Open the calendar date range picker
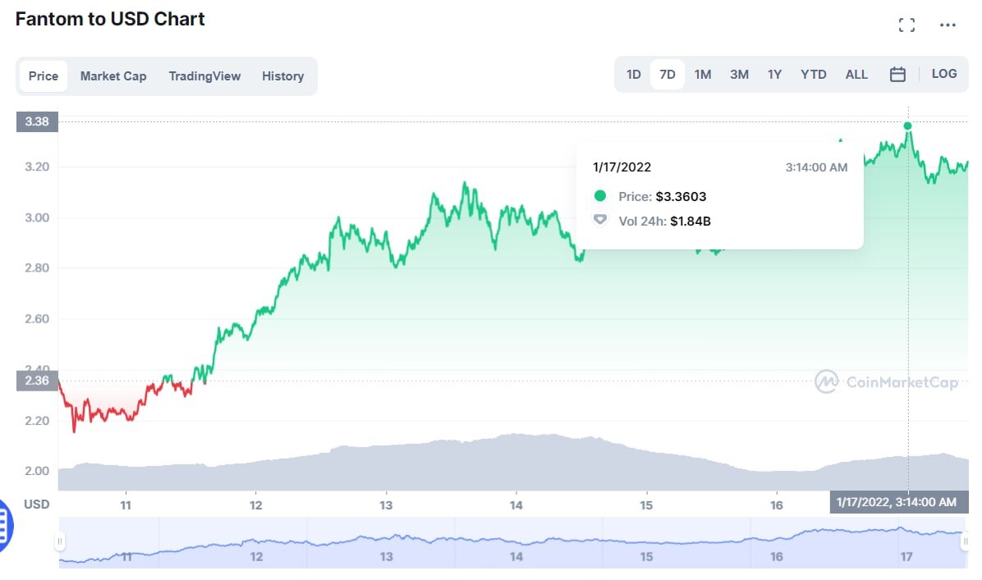The height and width of the screenshot is (580, 982). point(897,75)
